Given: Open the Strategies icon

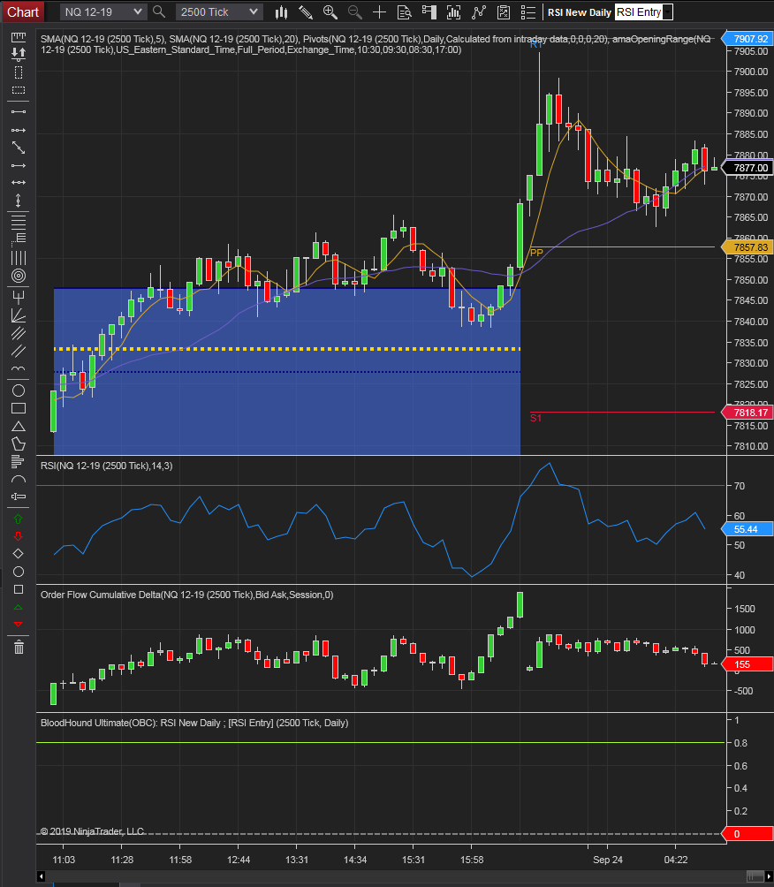Looking at the screenshot, I should tap(503, 11).
